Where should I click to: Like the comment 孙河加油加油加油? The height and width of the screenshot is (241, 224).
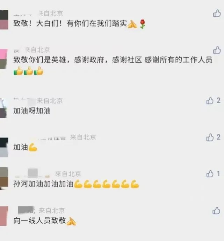[x=210, y=174]
